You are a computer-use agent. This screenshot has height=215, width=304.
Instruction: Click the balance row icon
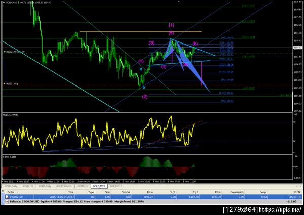click(x=7, y=201)
